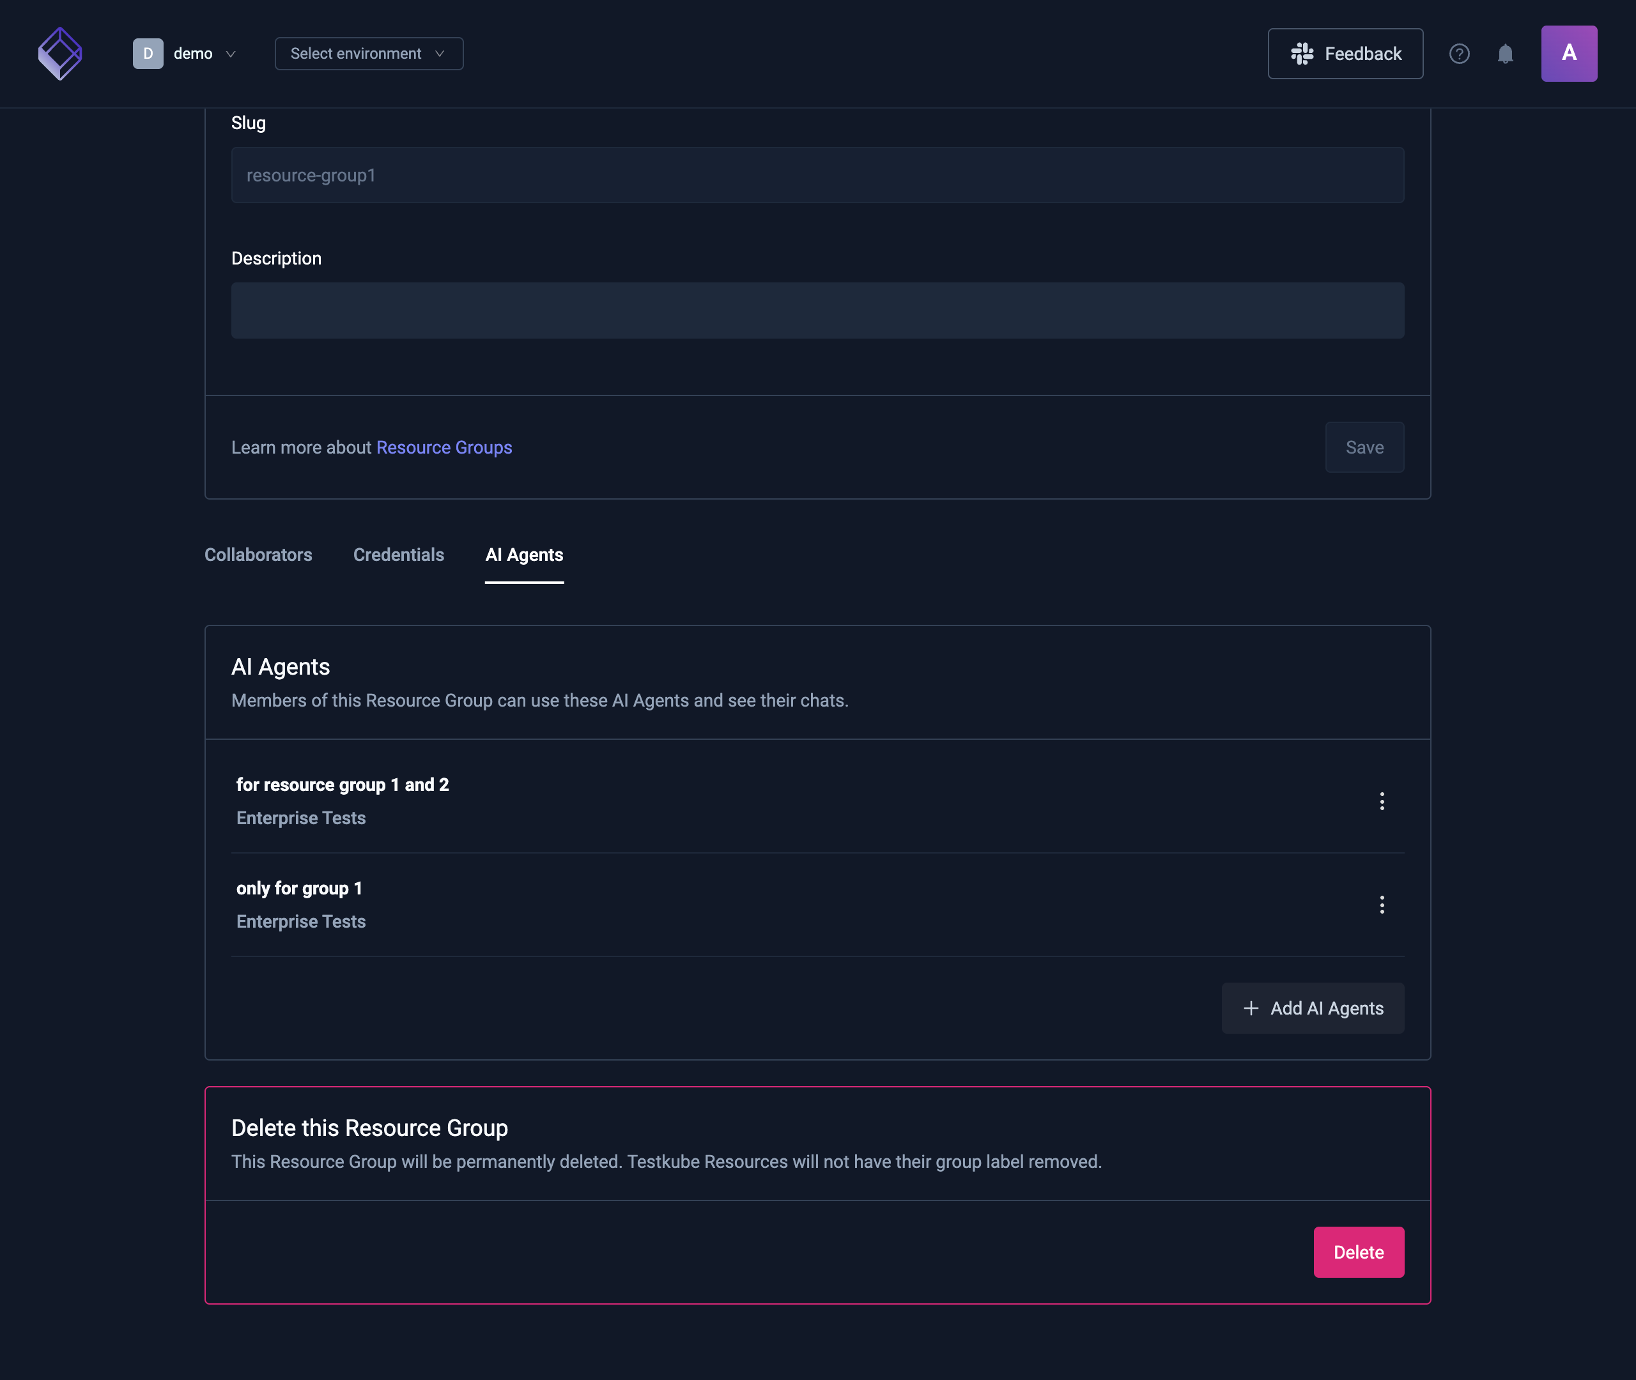Image resolution: width=1636 pixels, height=1380 pixels.
Task: Click the 'only for group 1' agent name
Action: click(x=299, y=889)
